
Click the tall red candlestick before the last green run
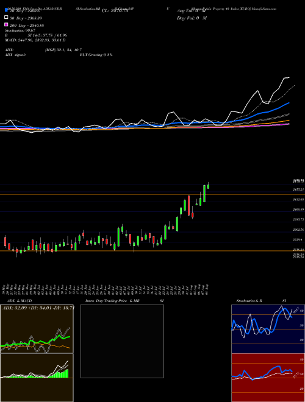[188, 205]
